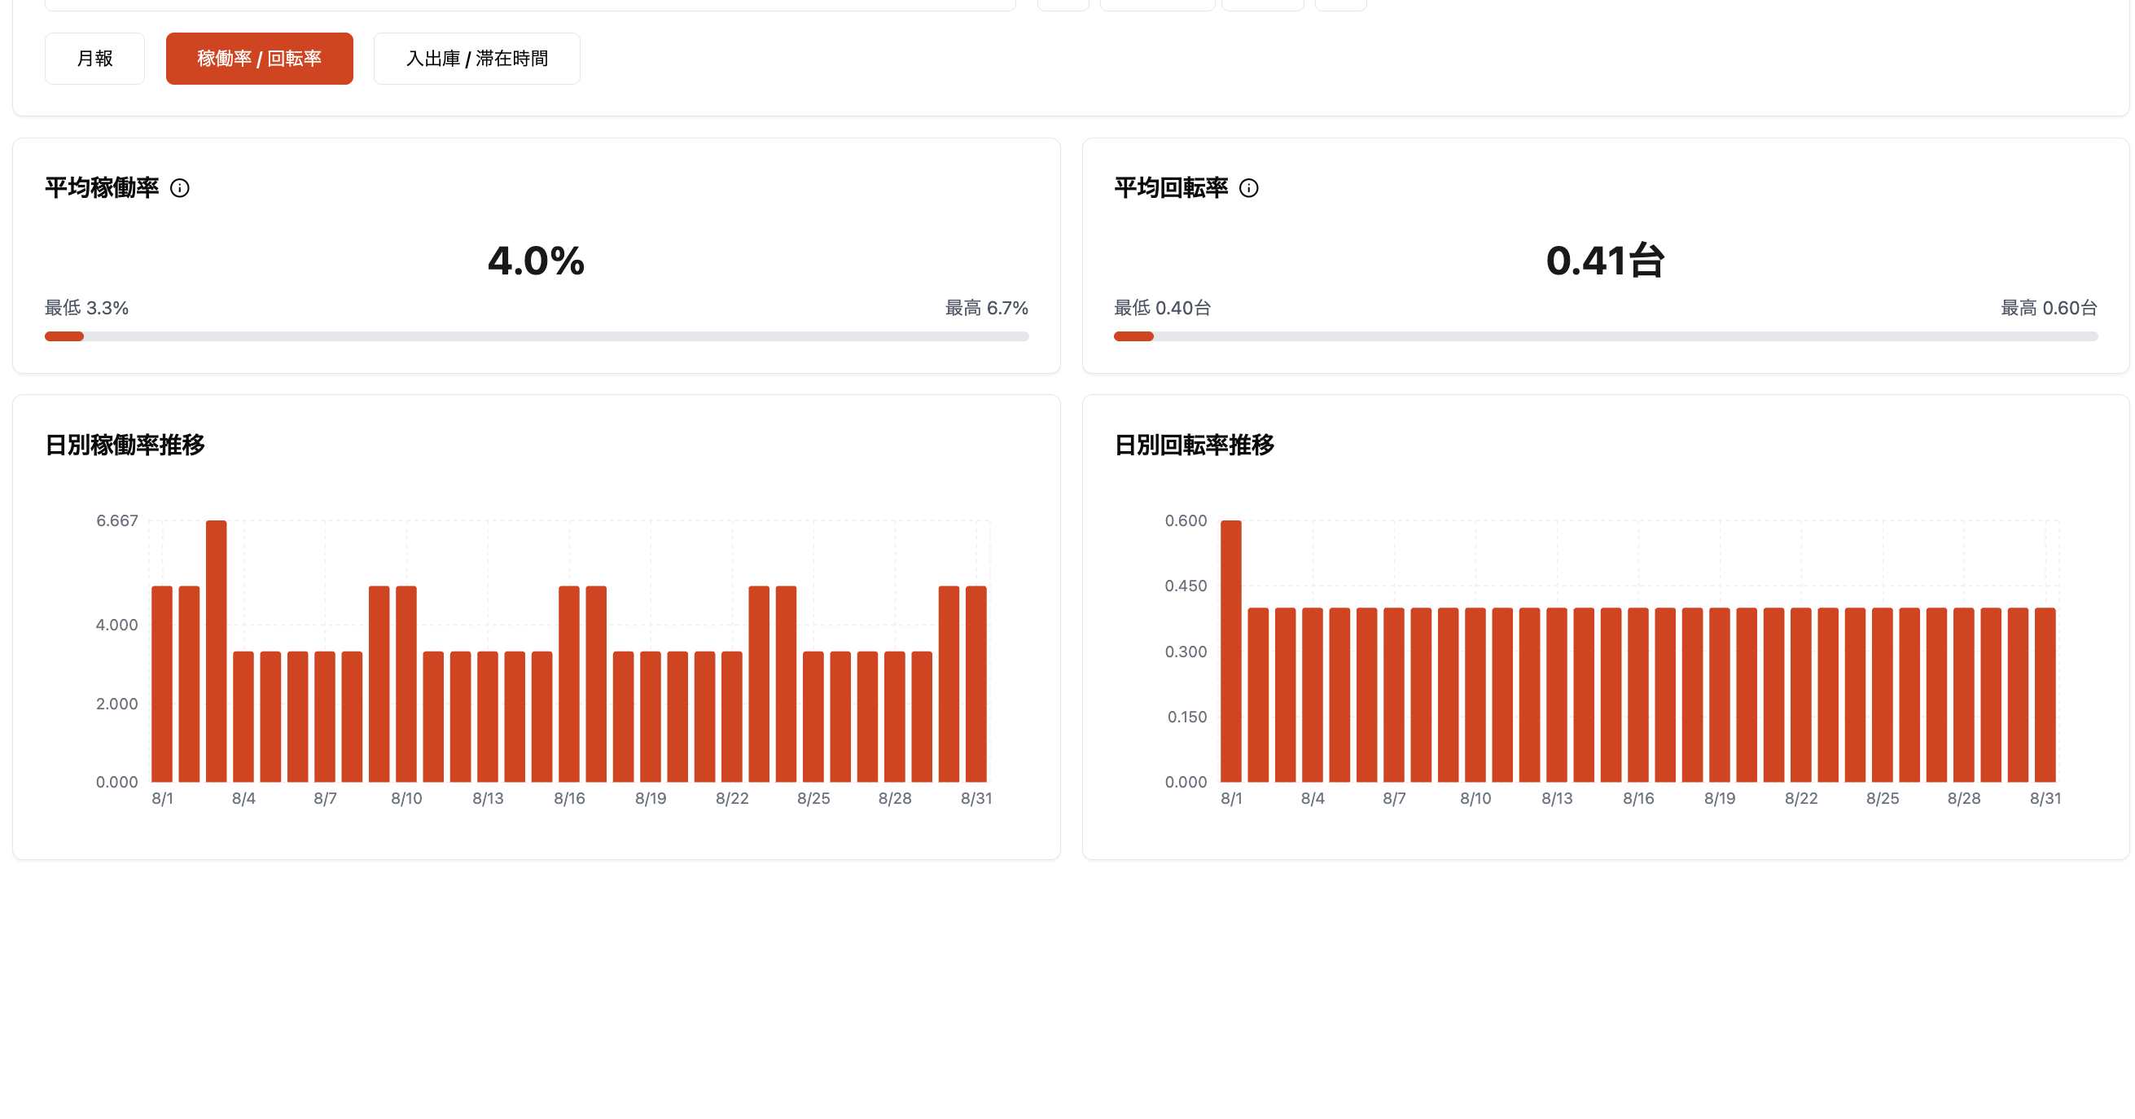Click the 4.0% average utilization value
The image size is (2135, 1119).
(x=537, y=261)
